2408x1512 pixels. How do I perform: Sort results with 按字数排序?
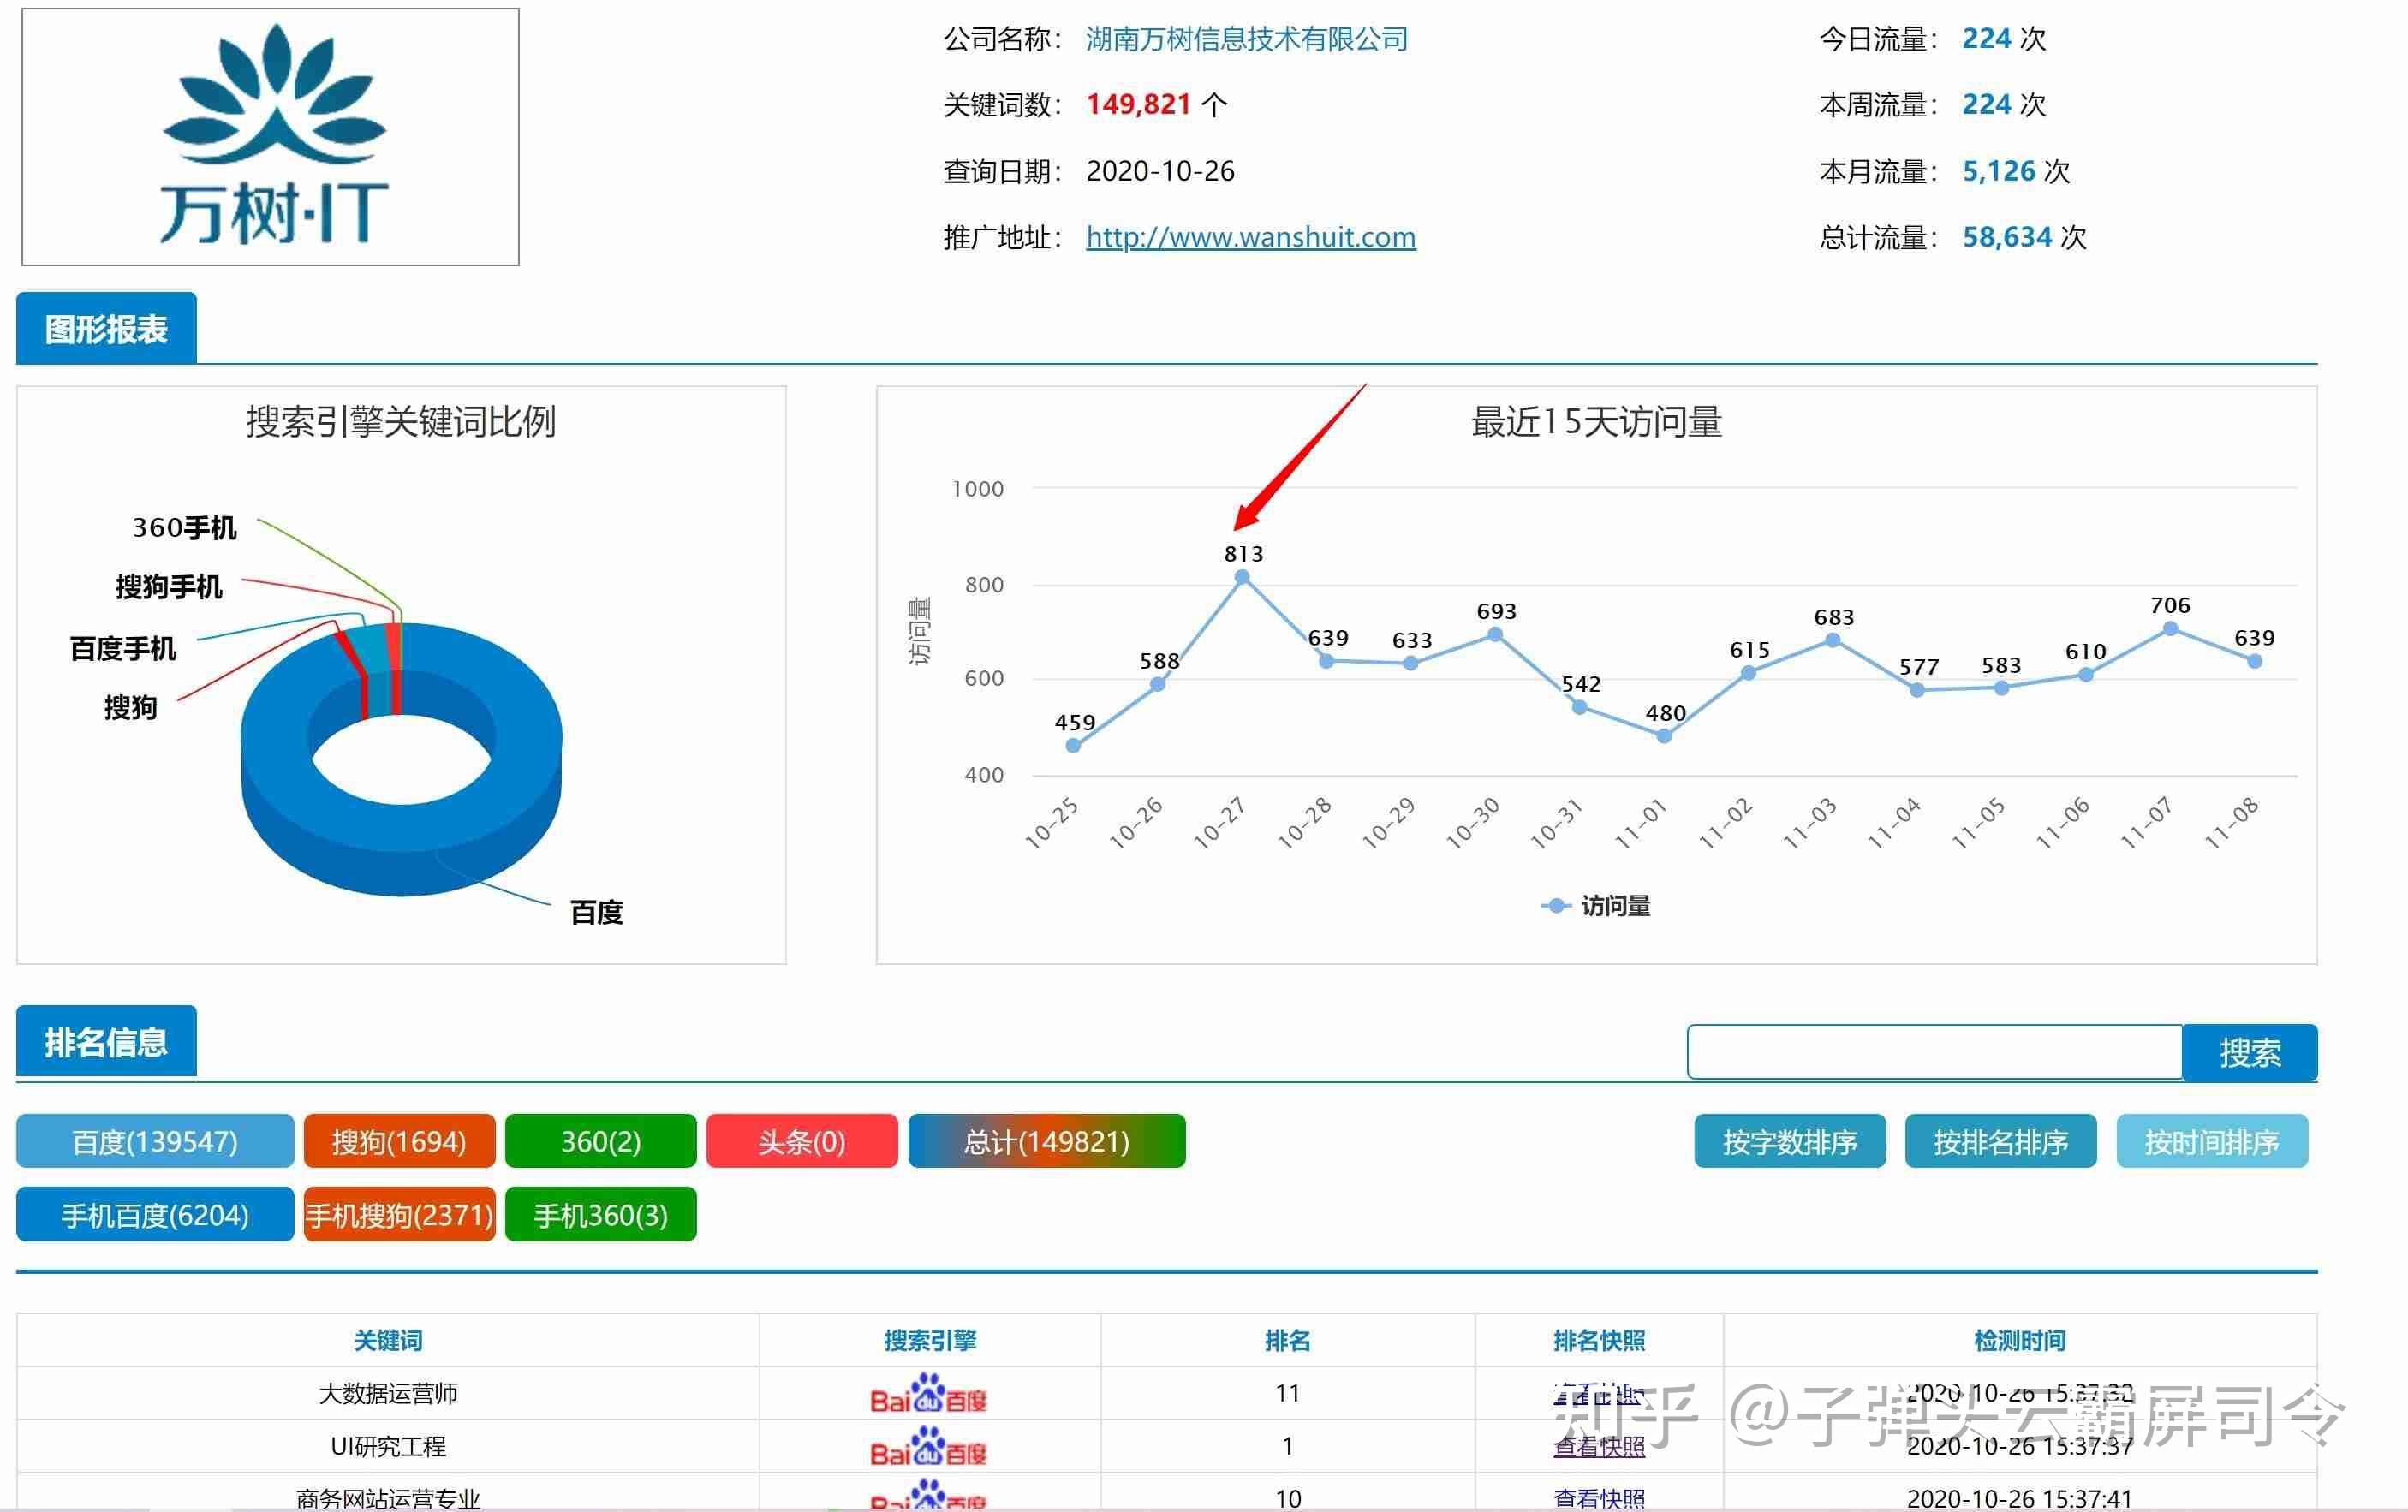pos(1789,1141)
